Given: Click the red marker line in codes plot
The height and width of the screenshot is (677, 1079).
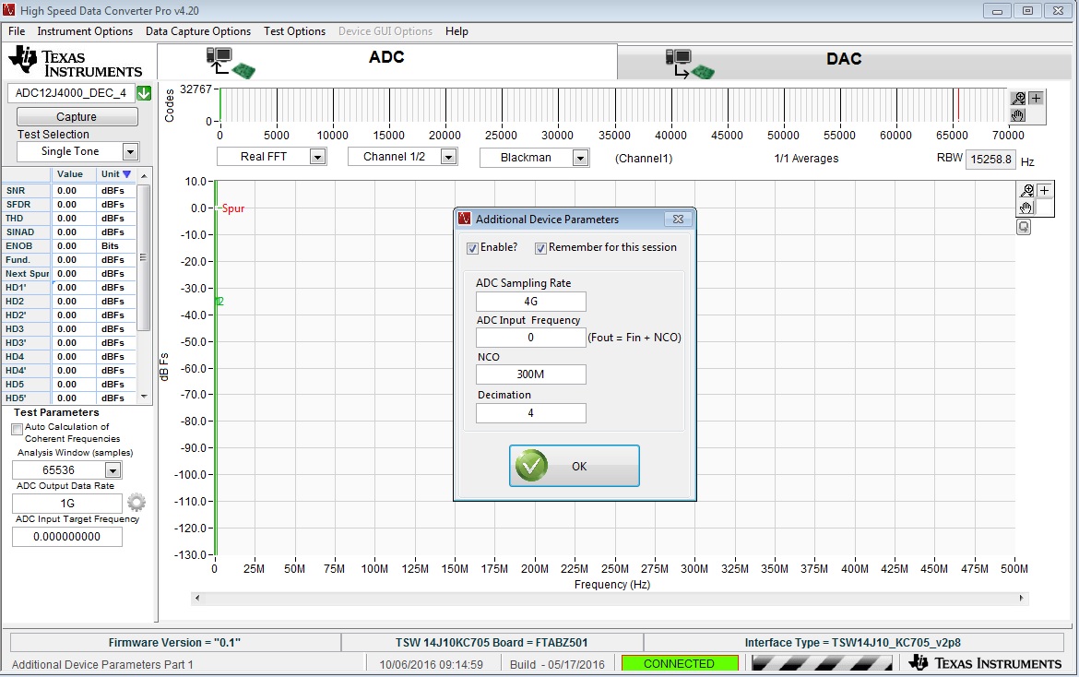Looking at the screenshot, I should click(x=958, y=104).
